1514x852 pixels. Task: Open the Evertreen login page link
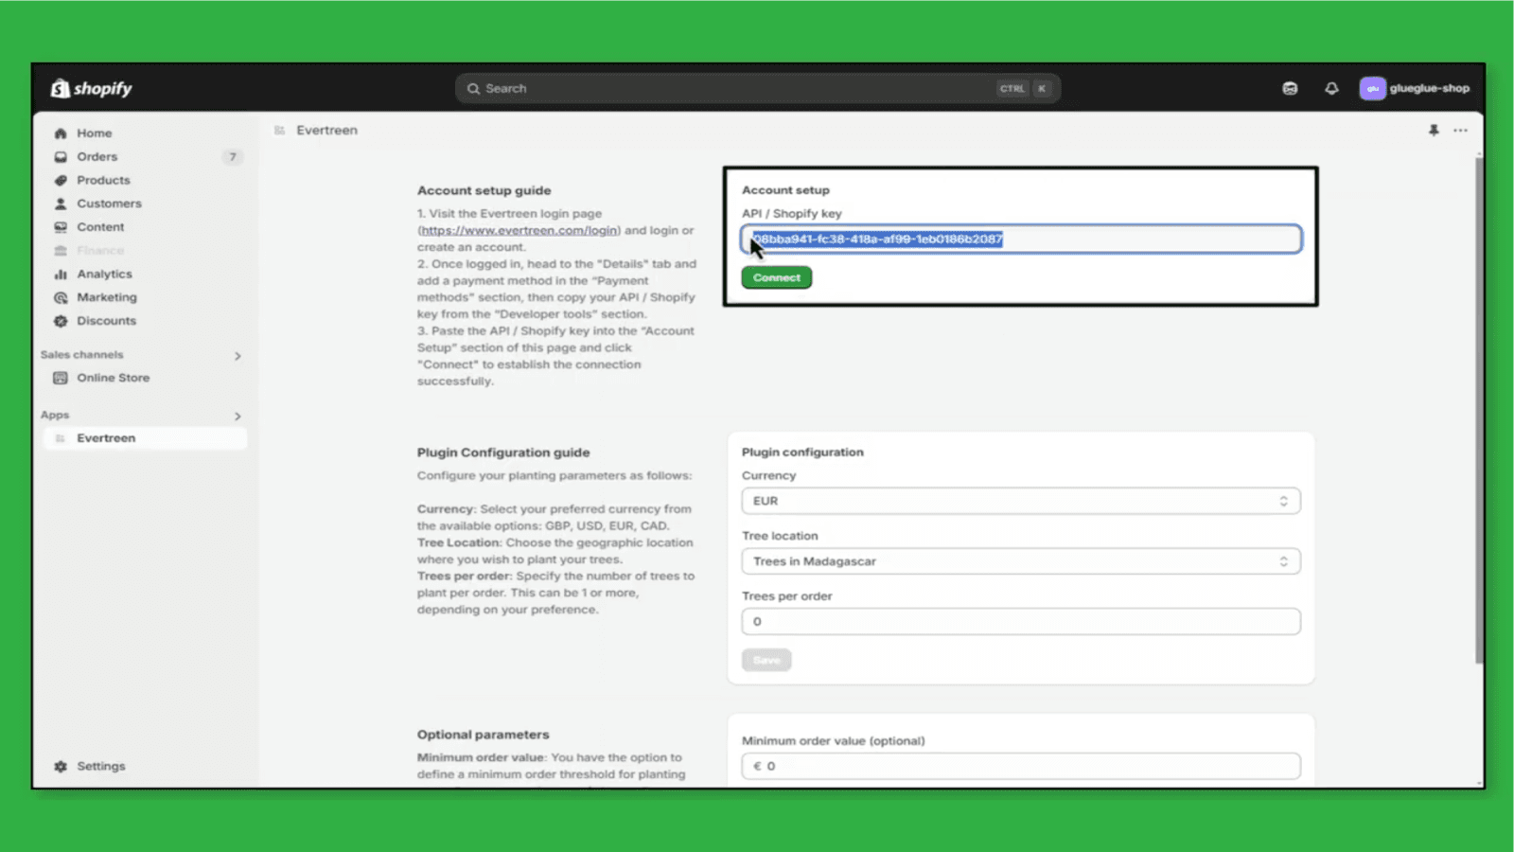click(518, 229)
